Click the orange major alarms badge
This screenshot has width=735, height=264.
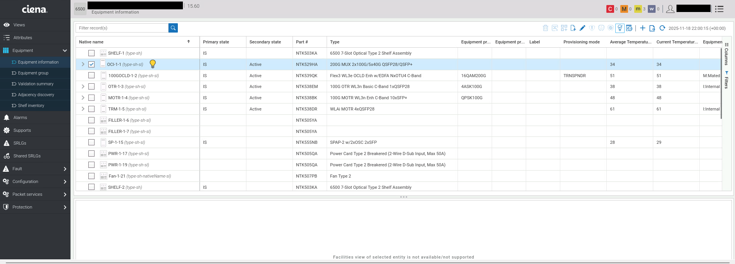coord(624,9)
